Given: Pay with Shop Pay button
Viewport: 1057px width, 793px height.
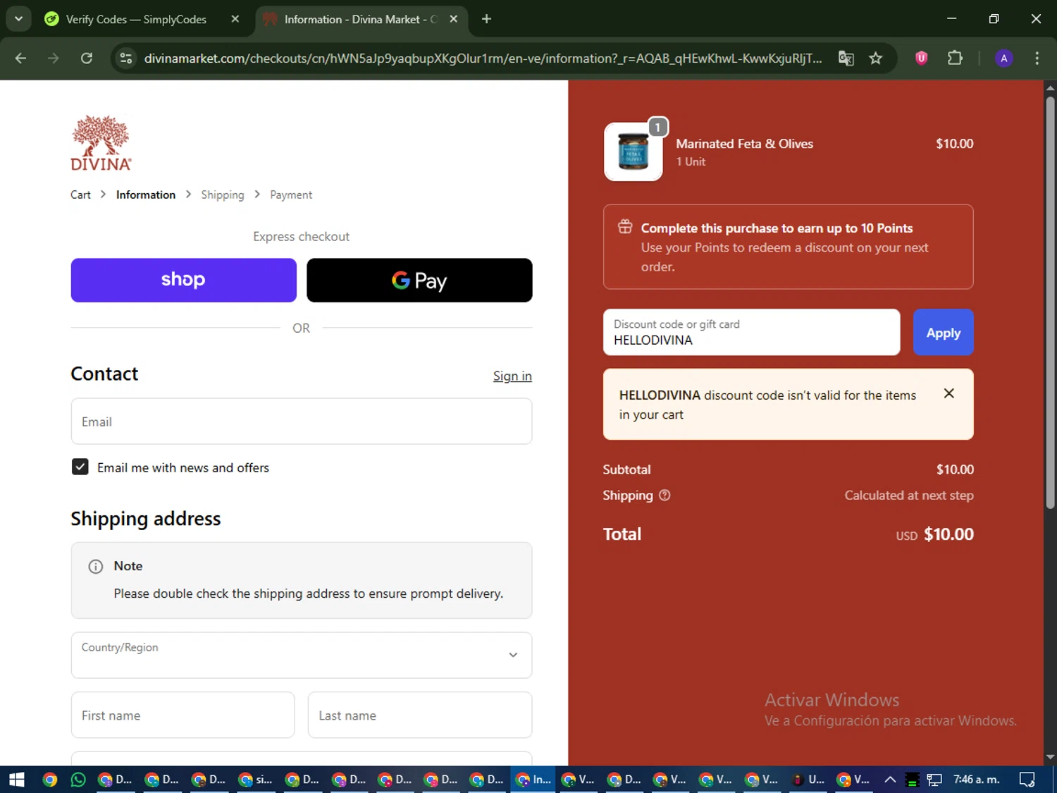Looking at the screenshot, I should point(184,280).
